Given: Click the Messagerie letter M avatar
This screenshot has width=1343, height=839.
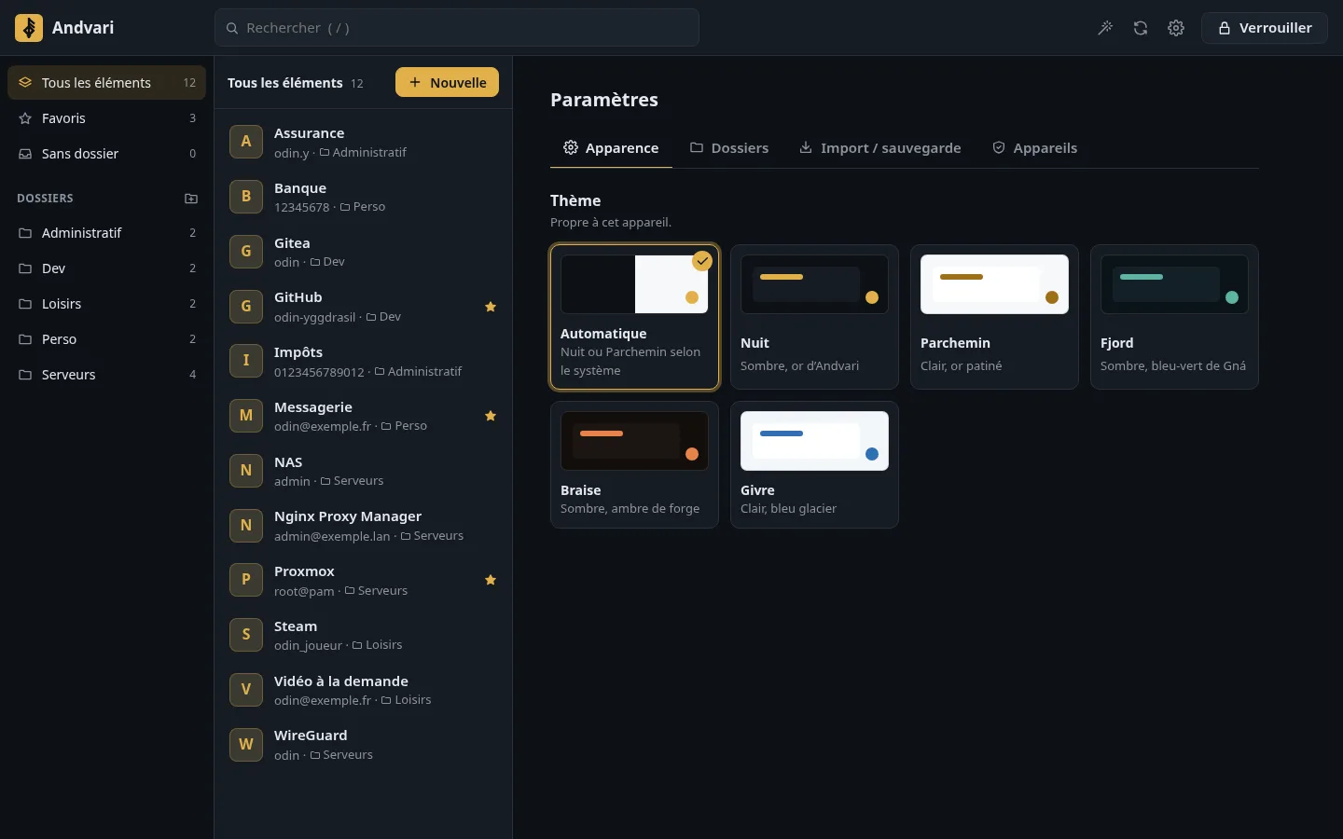Looking at the screenshot, I should pyautogui.click(x=246, y=416).
